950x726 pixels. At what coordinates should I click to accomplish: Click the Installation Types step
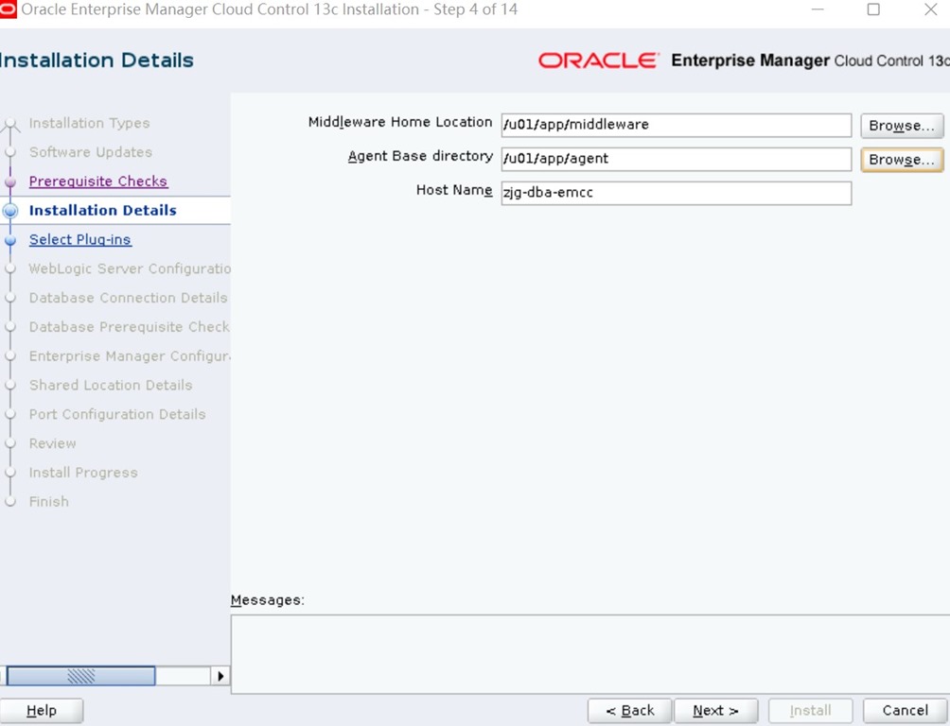point(89,123)
